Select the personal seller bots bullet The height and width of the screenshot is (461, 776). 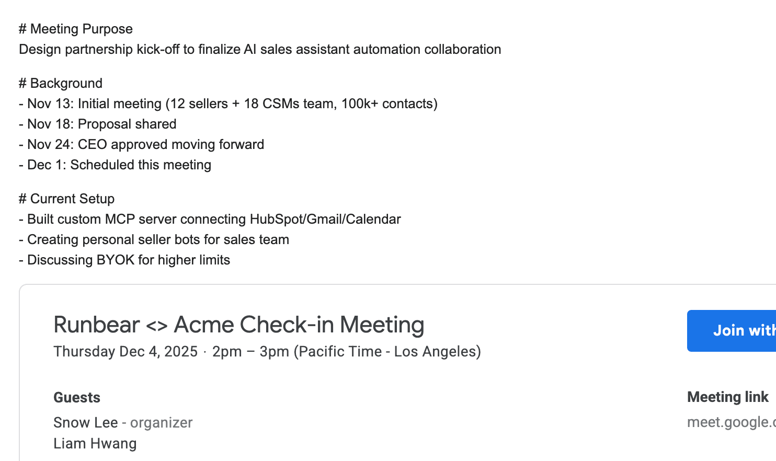(154, 239)
